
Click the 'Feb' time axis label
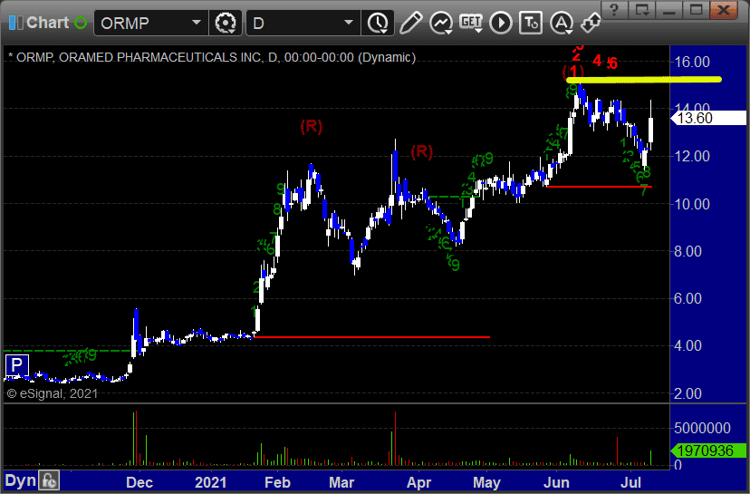pos(277,482)
